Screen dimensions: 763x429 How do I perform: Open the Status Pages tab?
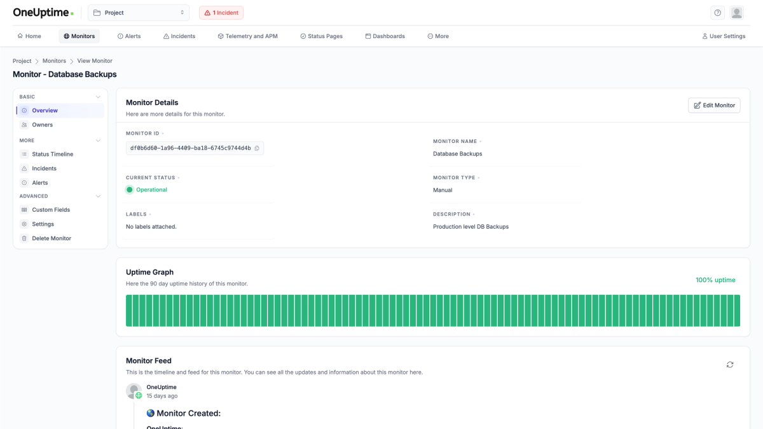[321, 36]
